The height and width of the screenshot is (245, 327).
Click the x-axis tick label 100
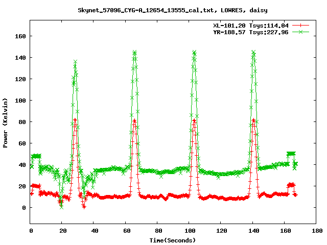[x=190, y=231]
